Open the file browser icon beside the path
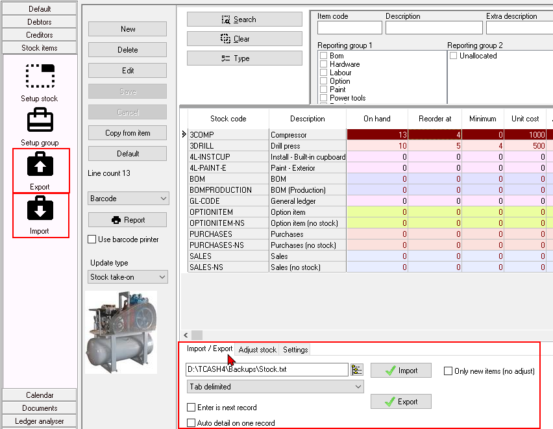 [356, 370]
